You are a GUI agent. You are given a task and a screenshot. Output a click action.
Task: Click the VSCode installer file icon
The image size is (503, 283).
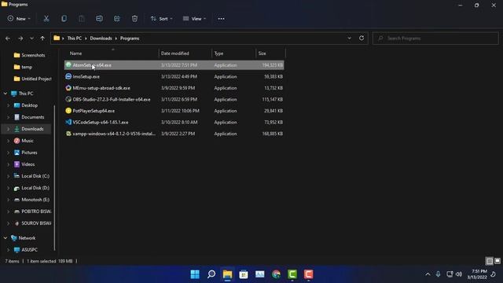click(x=68, y=123)
